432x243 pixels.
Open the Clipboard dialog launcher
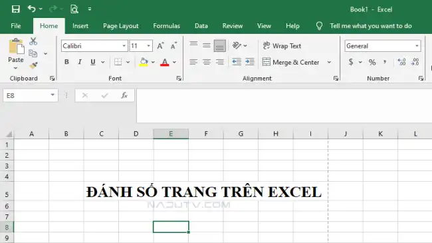coord(52,79)
